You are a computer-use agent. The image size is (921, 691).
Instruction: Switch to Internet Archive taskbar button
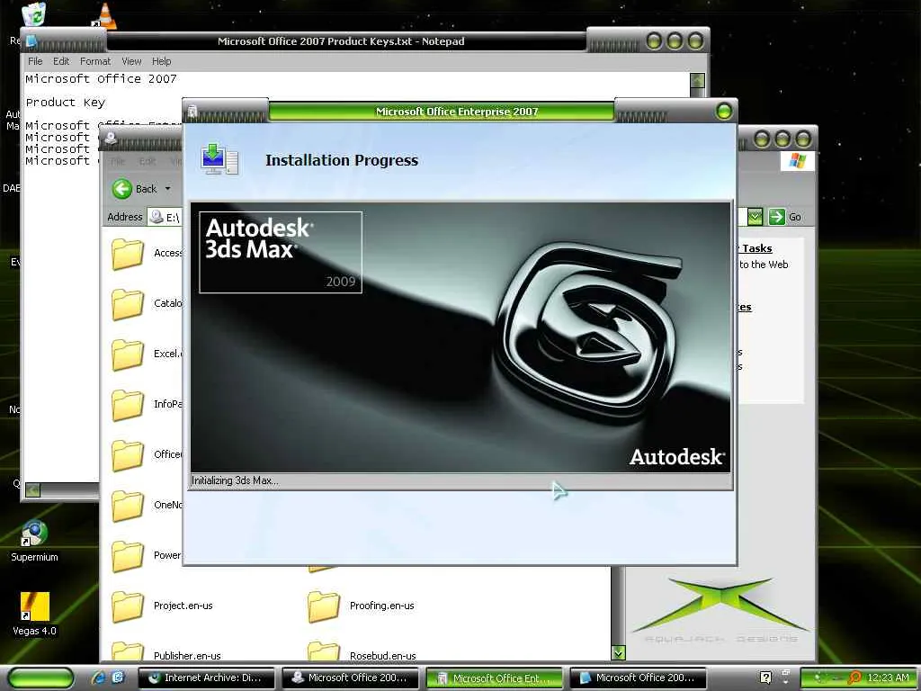point(207,678)
